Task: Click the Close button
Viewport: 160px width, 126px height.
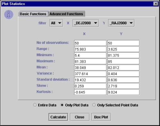Action: point(80,117)
